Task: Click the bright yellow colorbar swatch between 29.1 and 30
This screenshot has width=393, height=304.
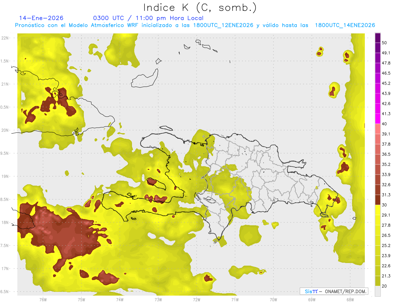Action: pyautogui.click(x=378, y=210)
